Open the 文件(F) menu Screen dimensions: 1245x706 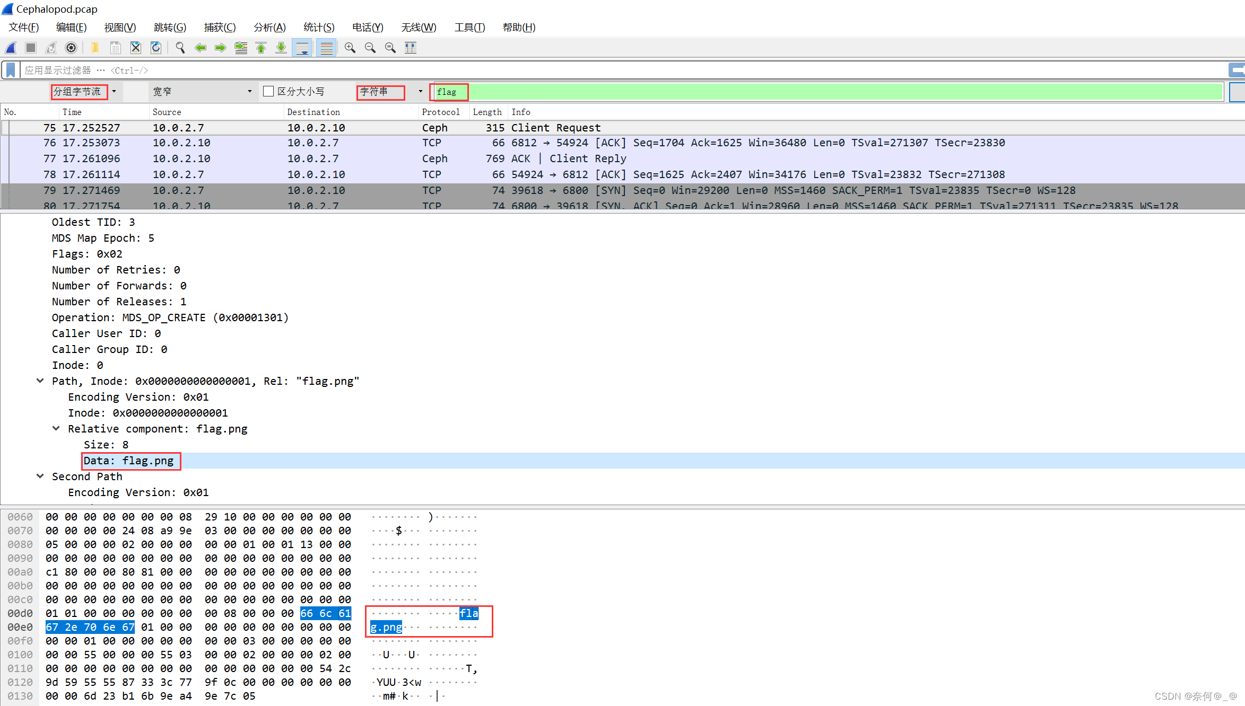[24, 27]
